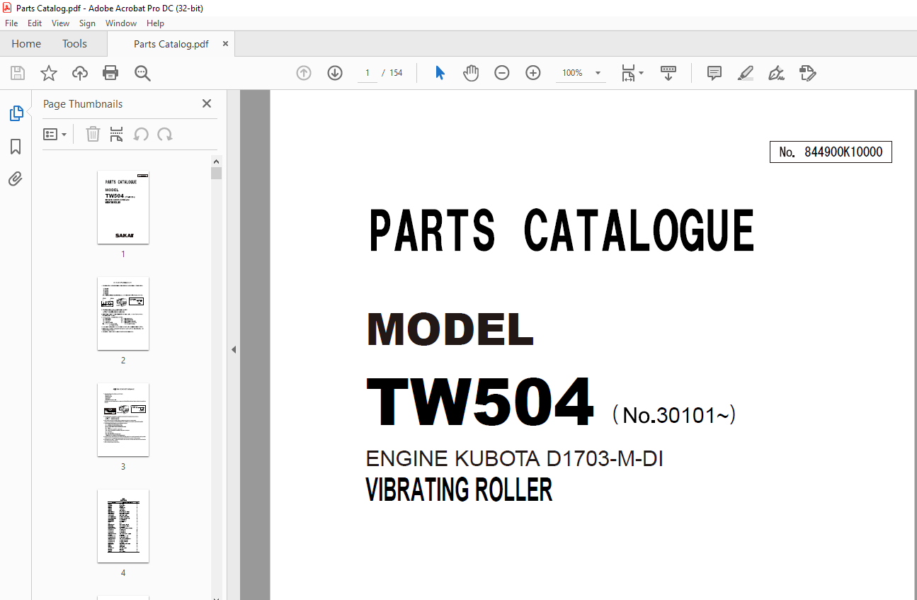Collapse the navigation pane with the arrow
Viewport: 917px width, 600px height.
(234, 349)
